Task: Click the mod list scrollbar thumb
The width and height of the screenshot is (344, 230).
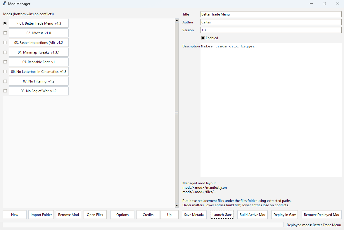Action: [177, 113]
